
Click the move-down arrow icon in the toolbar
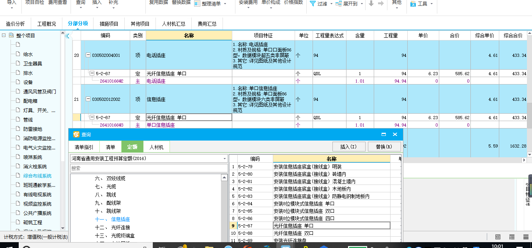click(x=371, y=3)
